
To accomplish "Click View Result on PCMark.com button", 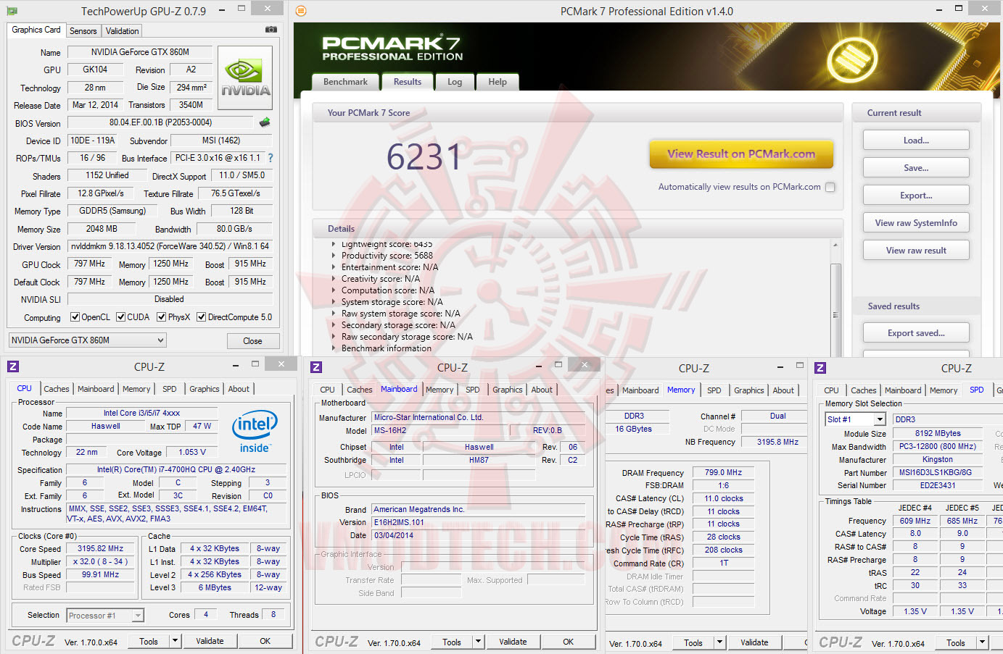I will click(x=741, y=154).
